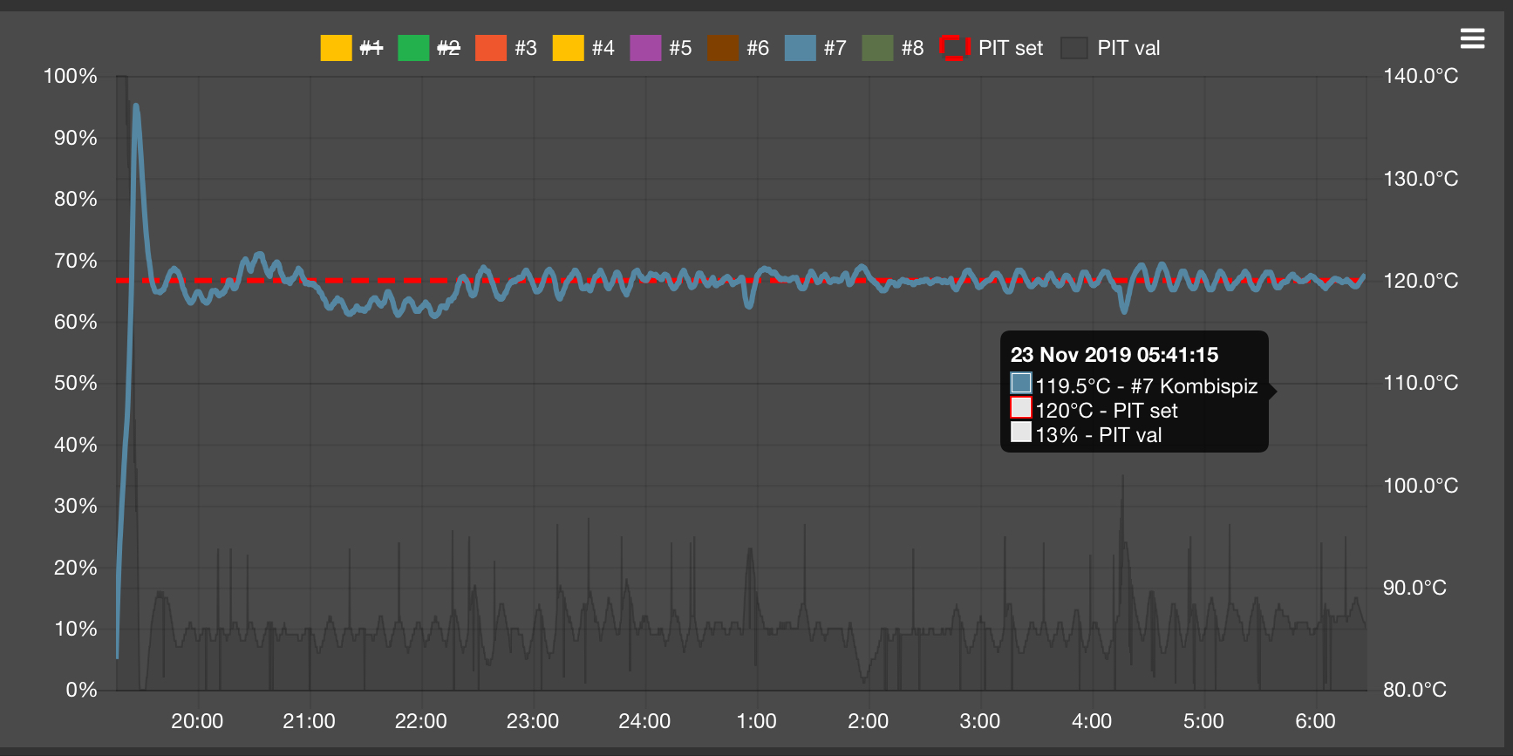This screenshot has width=1513, height=756.
Task: Hide series #3 via orange swatch
Action: click(x=491, y=48)
